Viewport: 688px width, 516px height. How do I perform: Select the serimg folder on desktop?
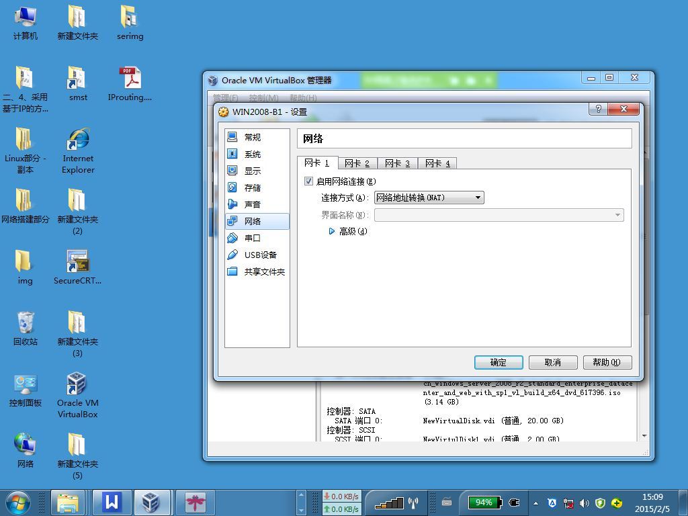click(x=130, y=23)
